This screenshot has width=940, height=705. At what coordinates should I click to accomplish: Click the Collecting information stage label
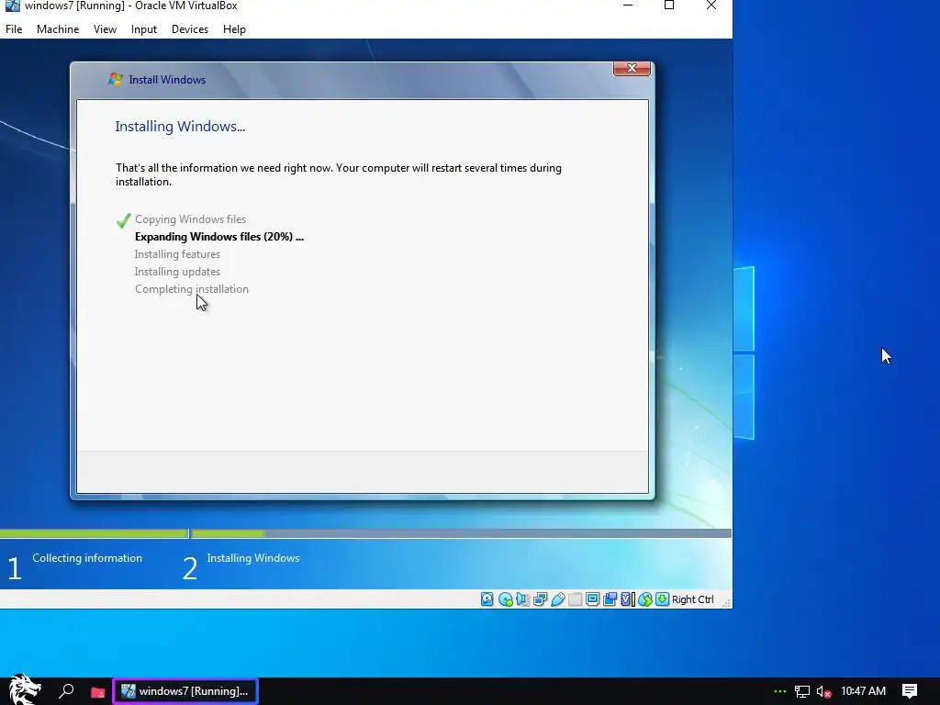pos(87,558)
